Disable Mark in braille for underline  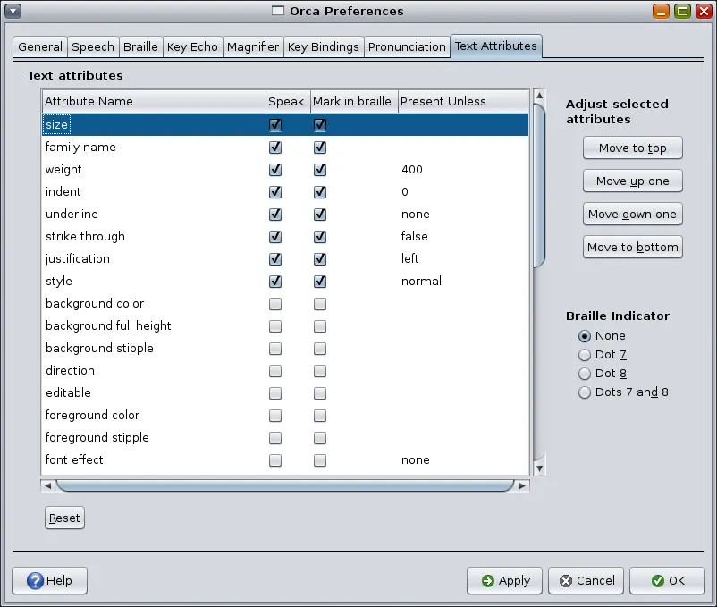[320, 215]
